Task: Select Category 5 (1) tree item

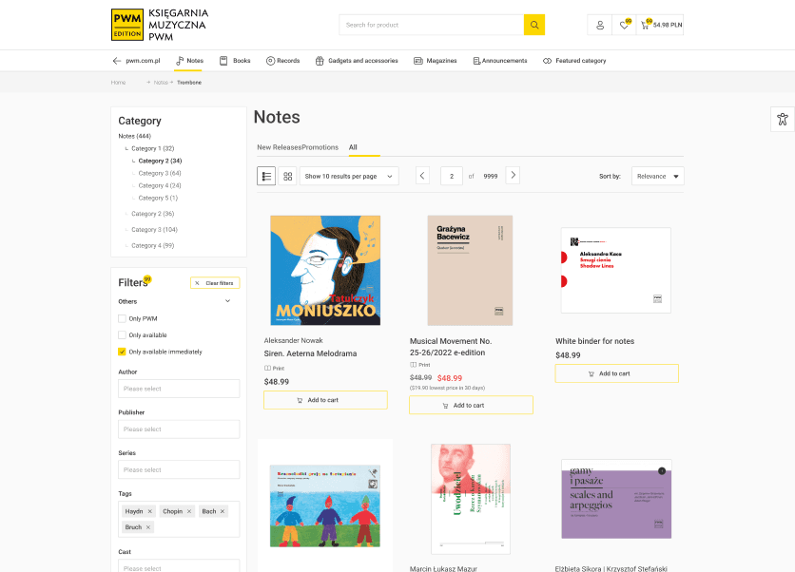Action: click(158, 198)
